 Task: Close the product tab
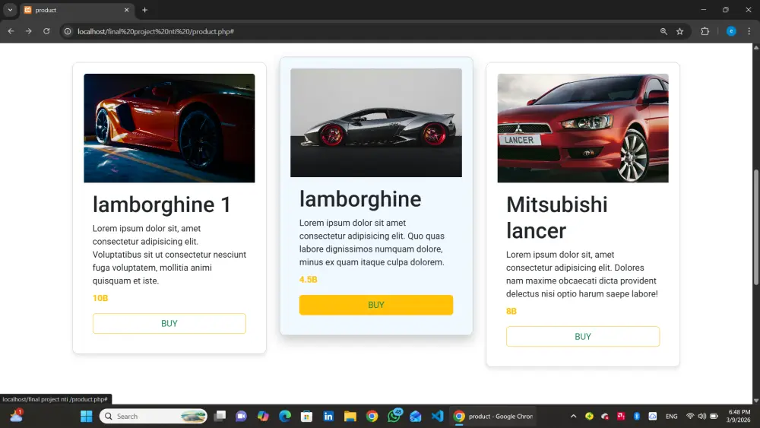click(x=126, y=10)
